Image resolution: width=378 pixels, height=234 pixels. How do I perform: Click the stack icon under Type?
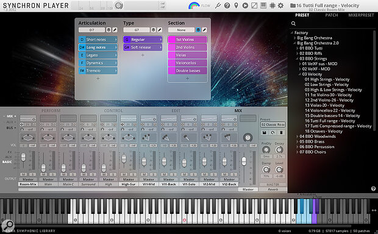(153, 30)
